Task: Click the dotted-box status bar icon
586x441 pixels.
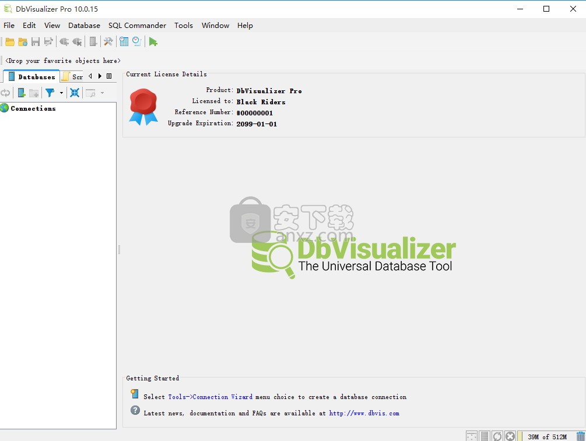Action: coord(472,436)
